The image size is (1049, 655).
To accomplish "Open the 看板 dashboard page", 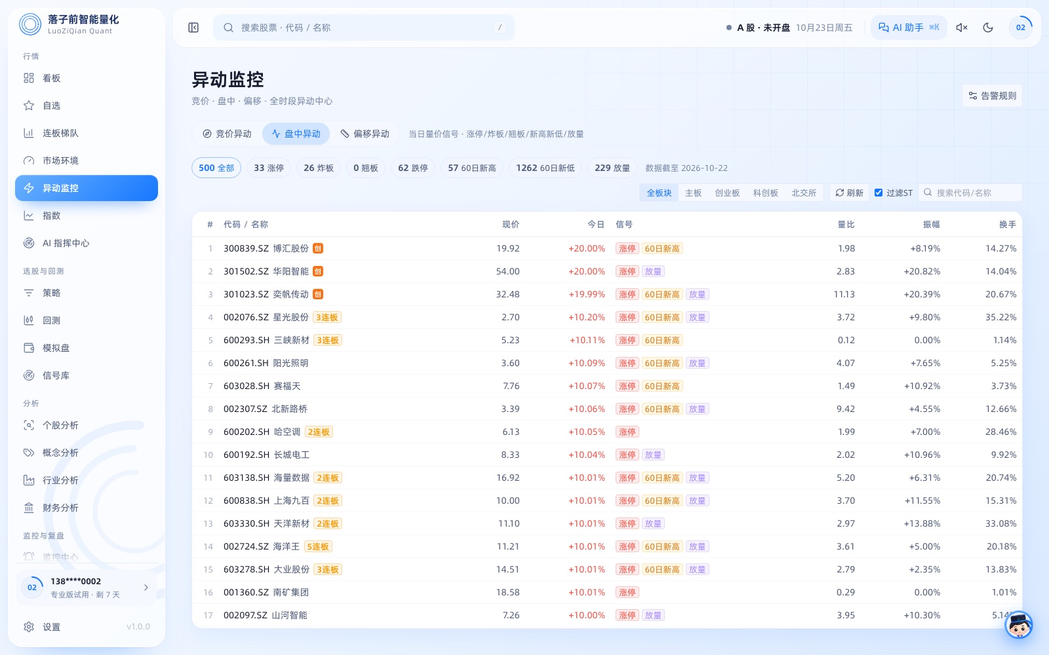I will (x=87, y=78).
